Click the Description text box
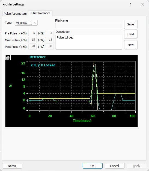This screenshot has width=149, height=171. [89, 42]
